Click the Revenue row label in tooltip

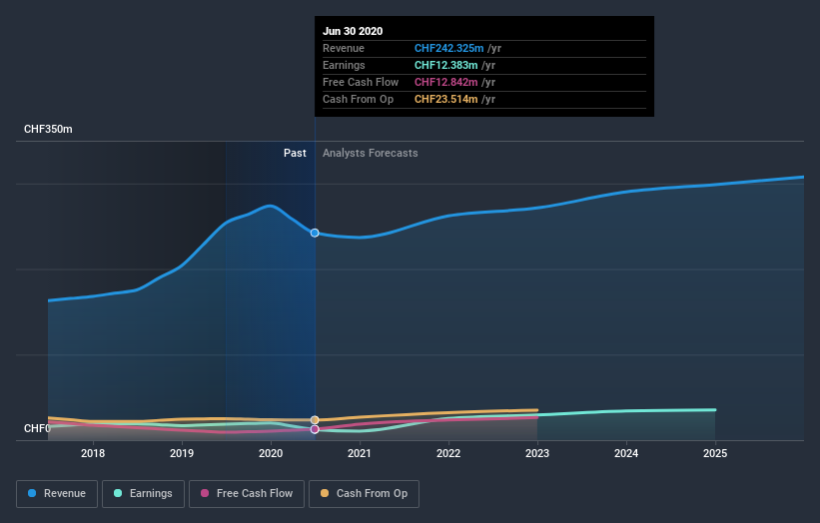pyautogui.click(x=344, y=48)
